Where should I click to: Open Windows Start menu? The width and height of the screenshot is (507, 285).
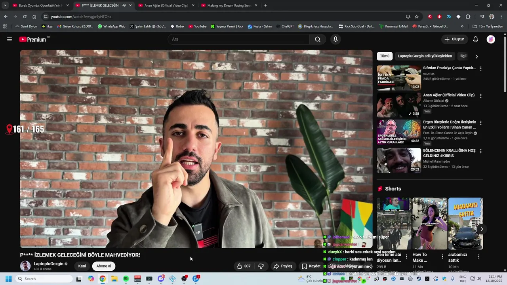coord(8,279)
